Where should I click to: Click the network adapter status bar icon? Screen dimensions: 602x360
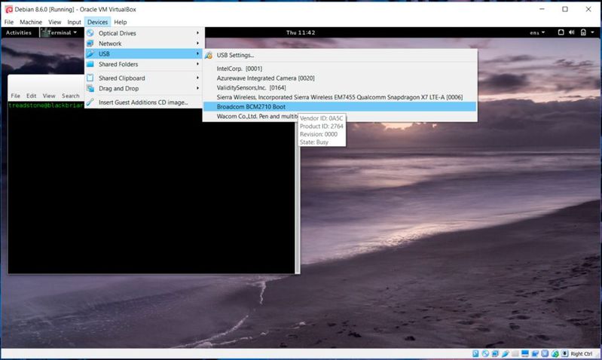495,353
